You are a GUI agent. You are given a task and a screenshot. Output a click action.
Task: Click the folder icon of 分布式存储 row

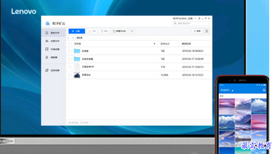[77, 59]
